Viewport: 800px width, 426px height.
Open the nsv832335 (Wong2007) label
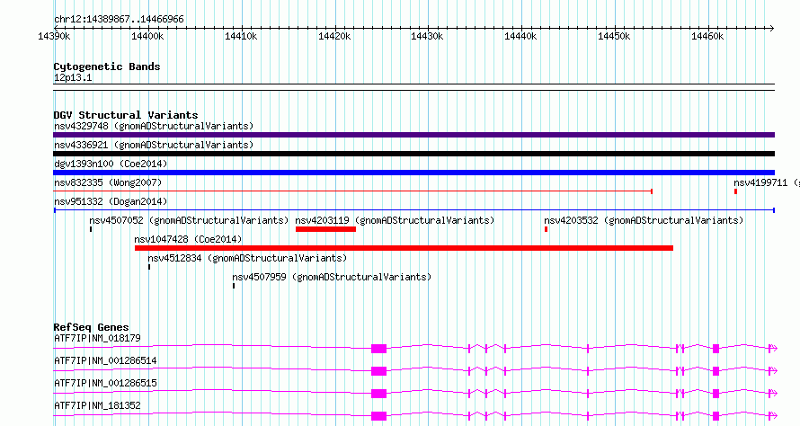tap(108, 182)
